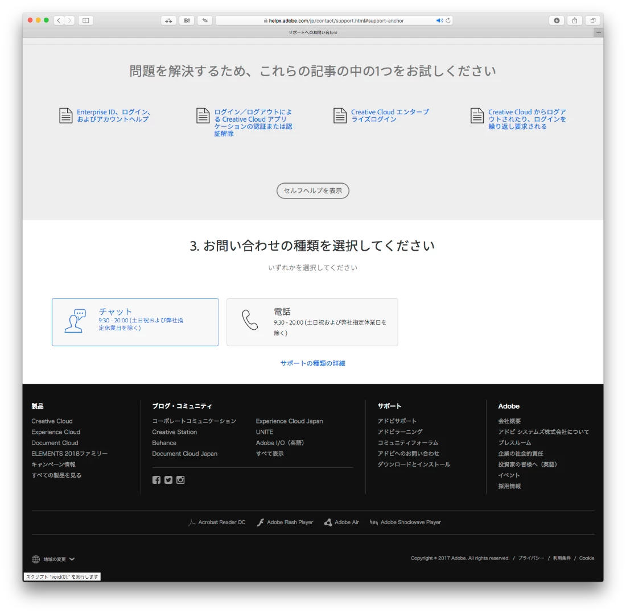This screenshot has height=614, width=626.
Task: Open すべての製品を見る footer link
Action: [x=56, y=475]
